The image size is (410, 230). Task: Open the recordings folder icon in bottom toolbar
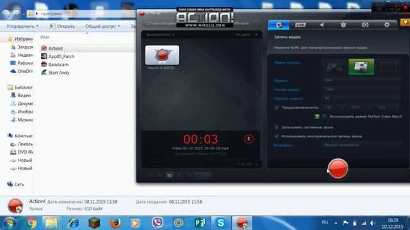click(x=169, y=175)
